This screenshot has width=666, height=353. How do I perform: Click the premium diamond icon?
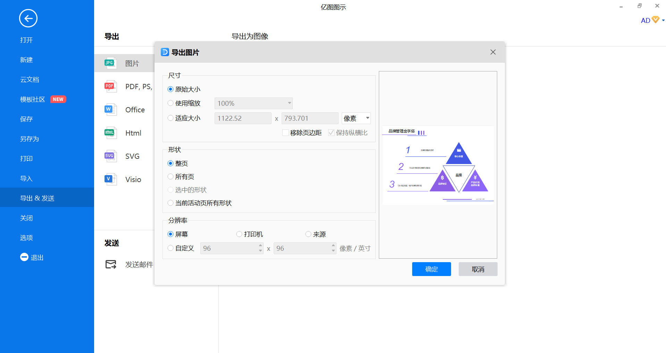coord(655,20)
